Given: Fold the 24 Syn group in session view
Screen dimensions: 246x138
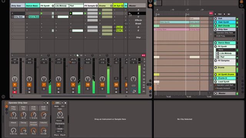Looking at the screenshot, I should [122, 6].
